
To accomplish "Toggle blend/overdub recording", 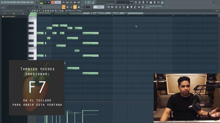I will click(75, 2).
